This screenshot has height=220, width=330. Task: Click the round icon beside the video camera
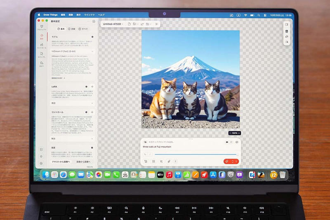click(x=231, y=142)
